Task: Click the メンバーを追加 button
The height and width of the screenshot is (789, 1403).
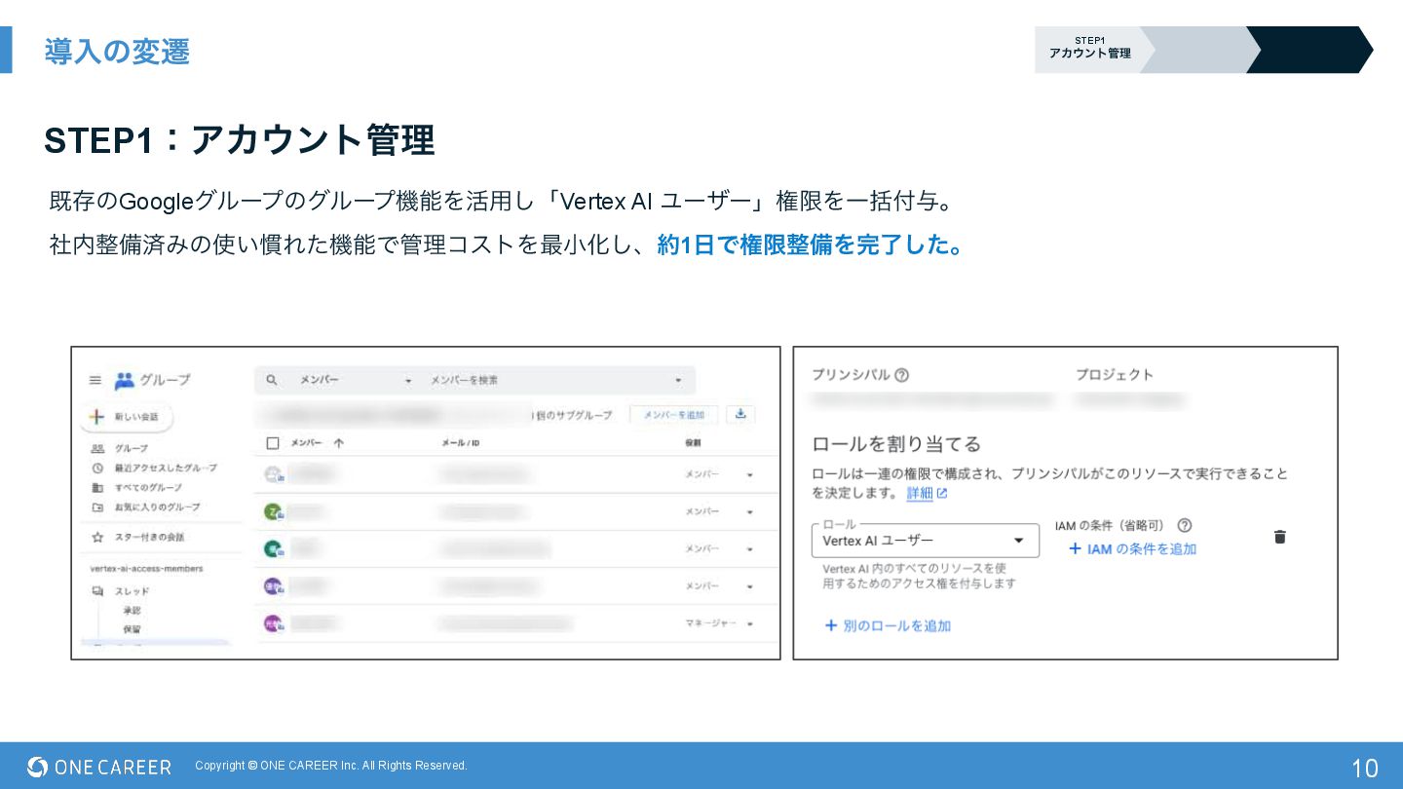Action: [674, 415]
